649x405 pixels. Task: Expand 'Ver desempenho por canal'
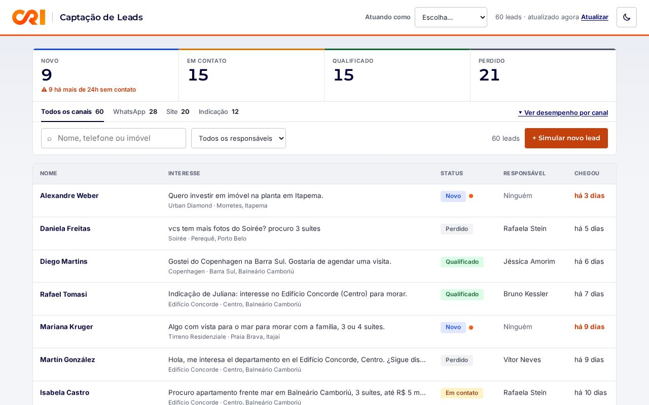pyautogui.click(x=563, y=113)
